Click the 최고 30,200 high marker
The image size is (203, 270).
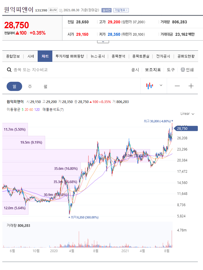point(158,121)
